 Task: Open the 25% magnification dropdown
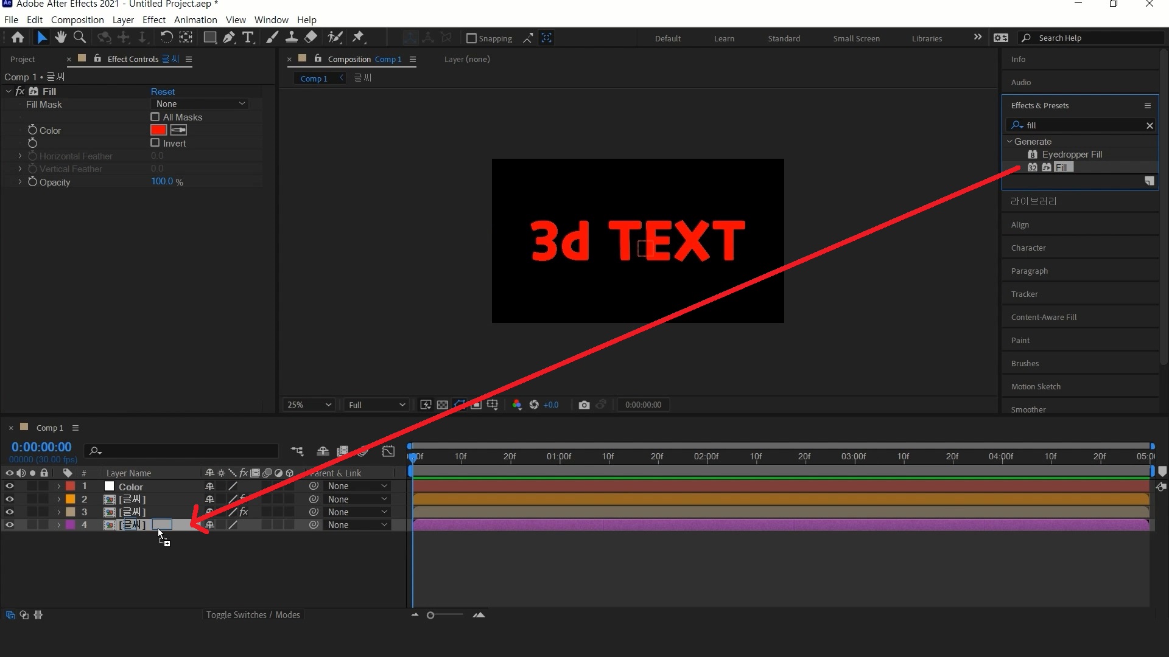click(309, 405)
